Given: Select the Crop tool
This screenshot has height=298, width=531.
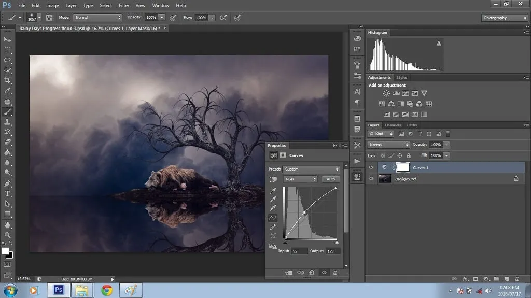Looking at the screenshot, I should (x=7, y=81).
